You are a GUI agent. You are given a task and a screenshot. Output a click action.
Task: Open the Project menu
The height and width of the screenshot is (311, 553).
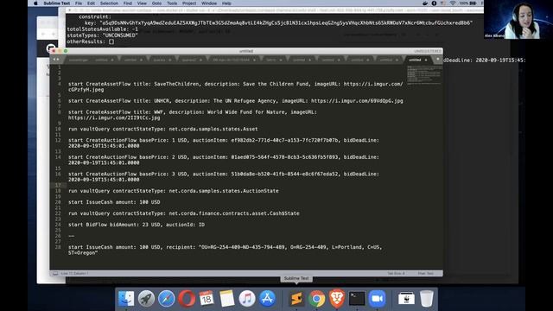(189, 3)
